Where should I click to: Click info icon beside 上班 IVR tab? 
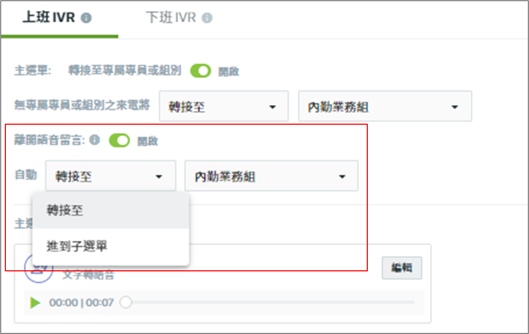[86, 18]
